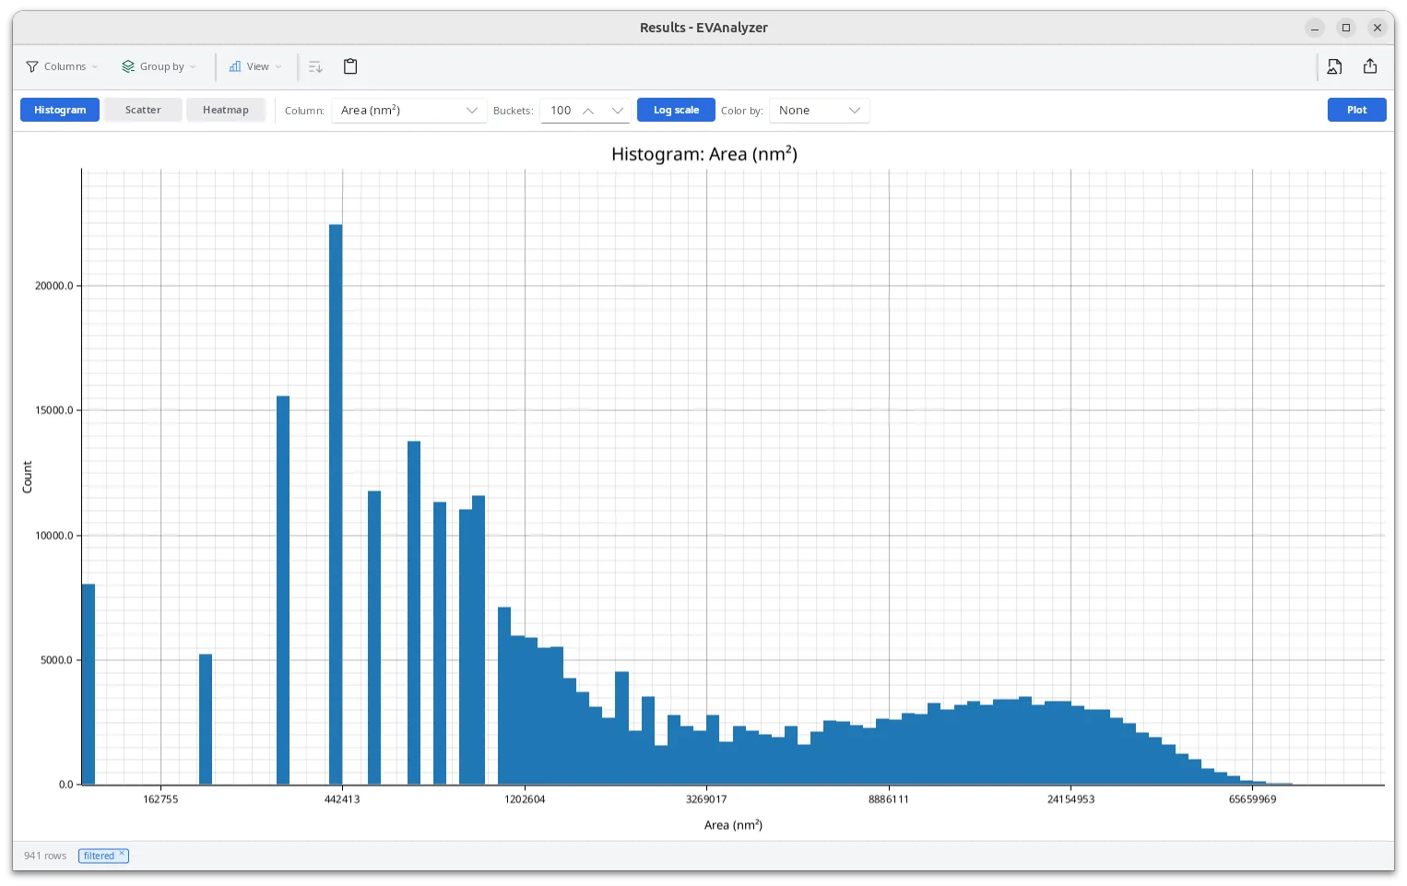Open the Group by menu

(x=159, y=66)
